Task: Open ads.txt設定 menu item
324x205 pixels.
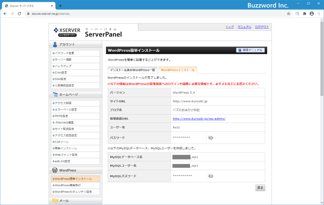Action: point(75,161)
